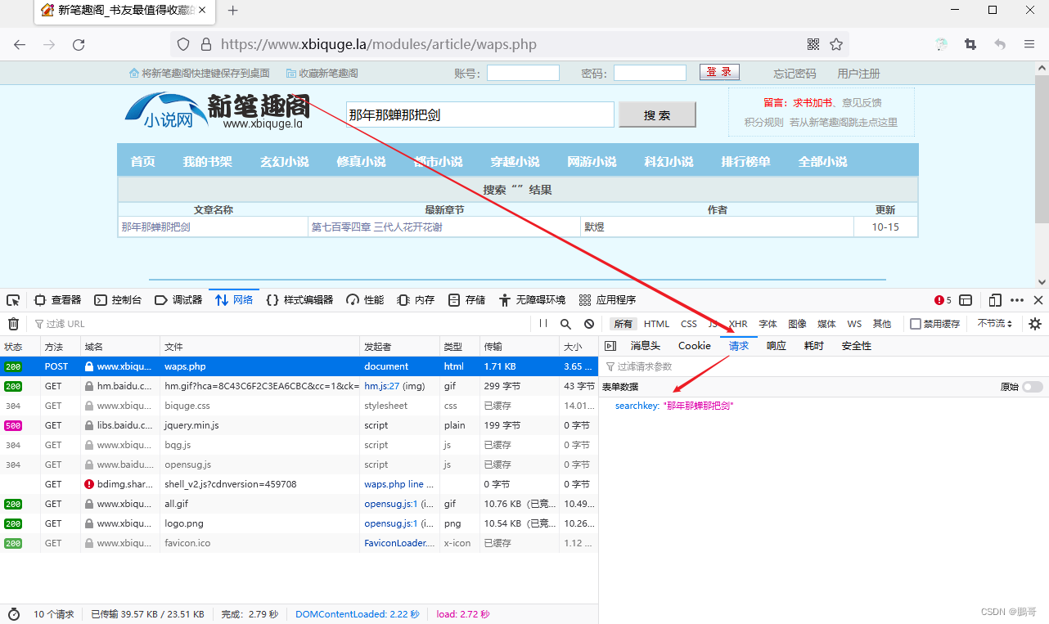Open network settings gear menu

click(x=1035, y=324)
